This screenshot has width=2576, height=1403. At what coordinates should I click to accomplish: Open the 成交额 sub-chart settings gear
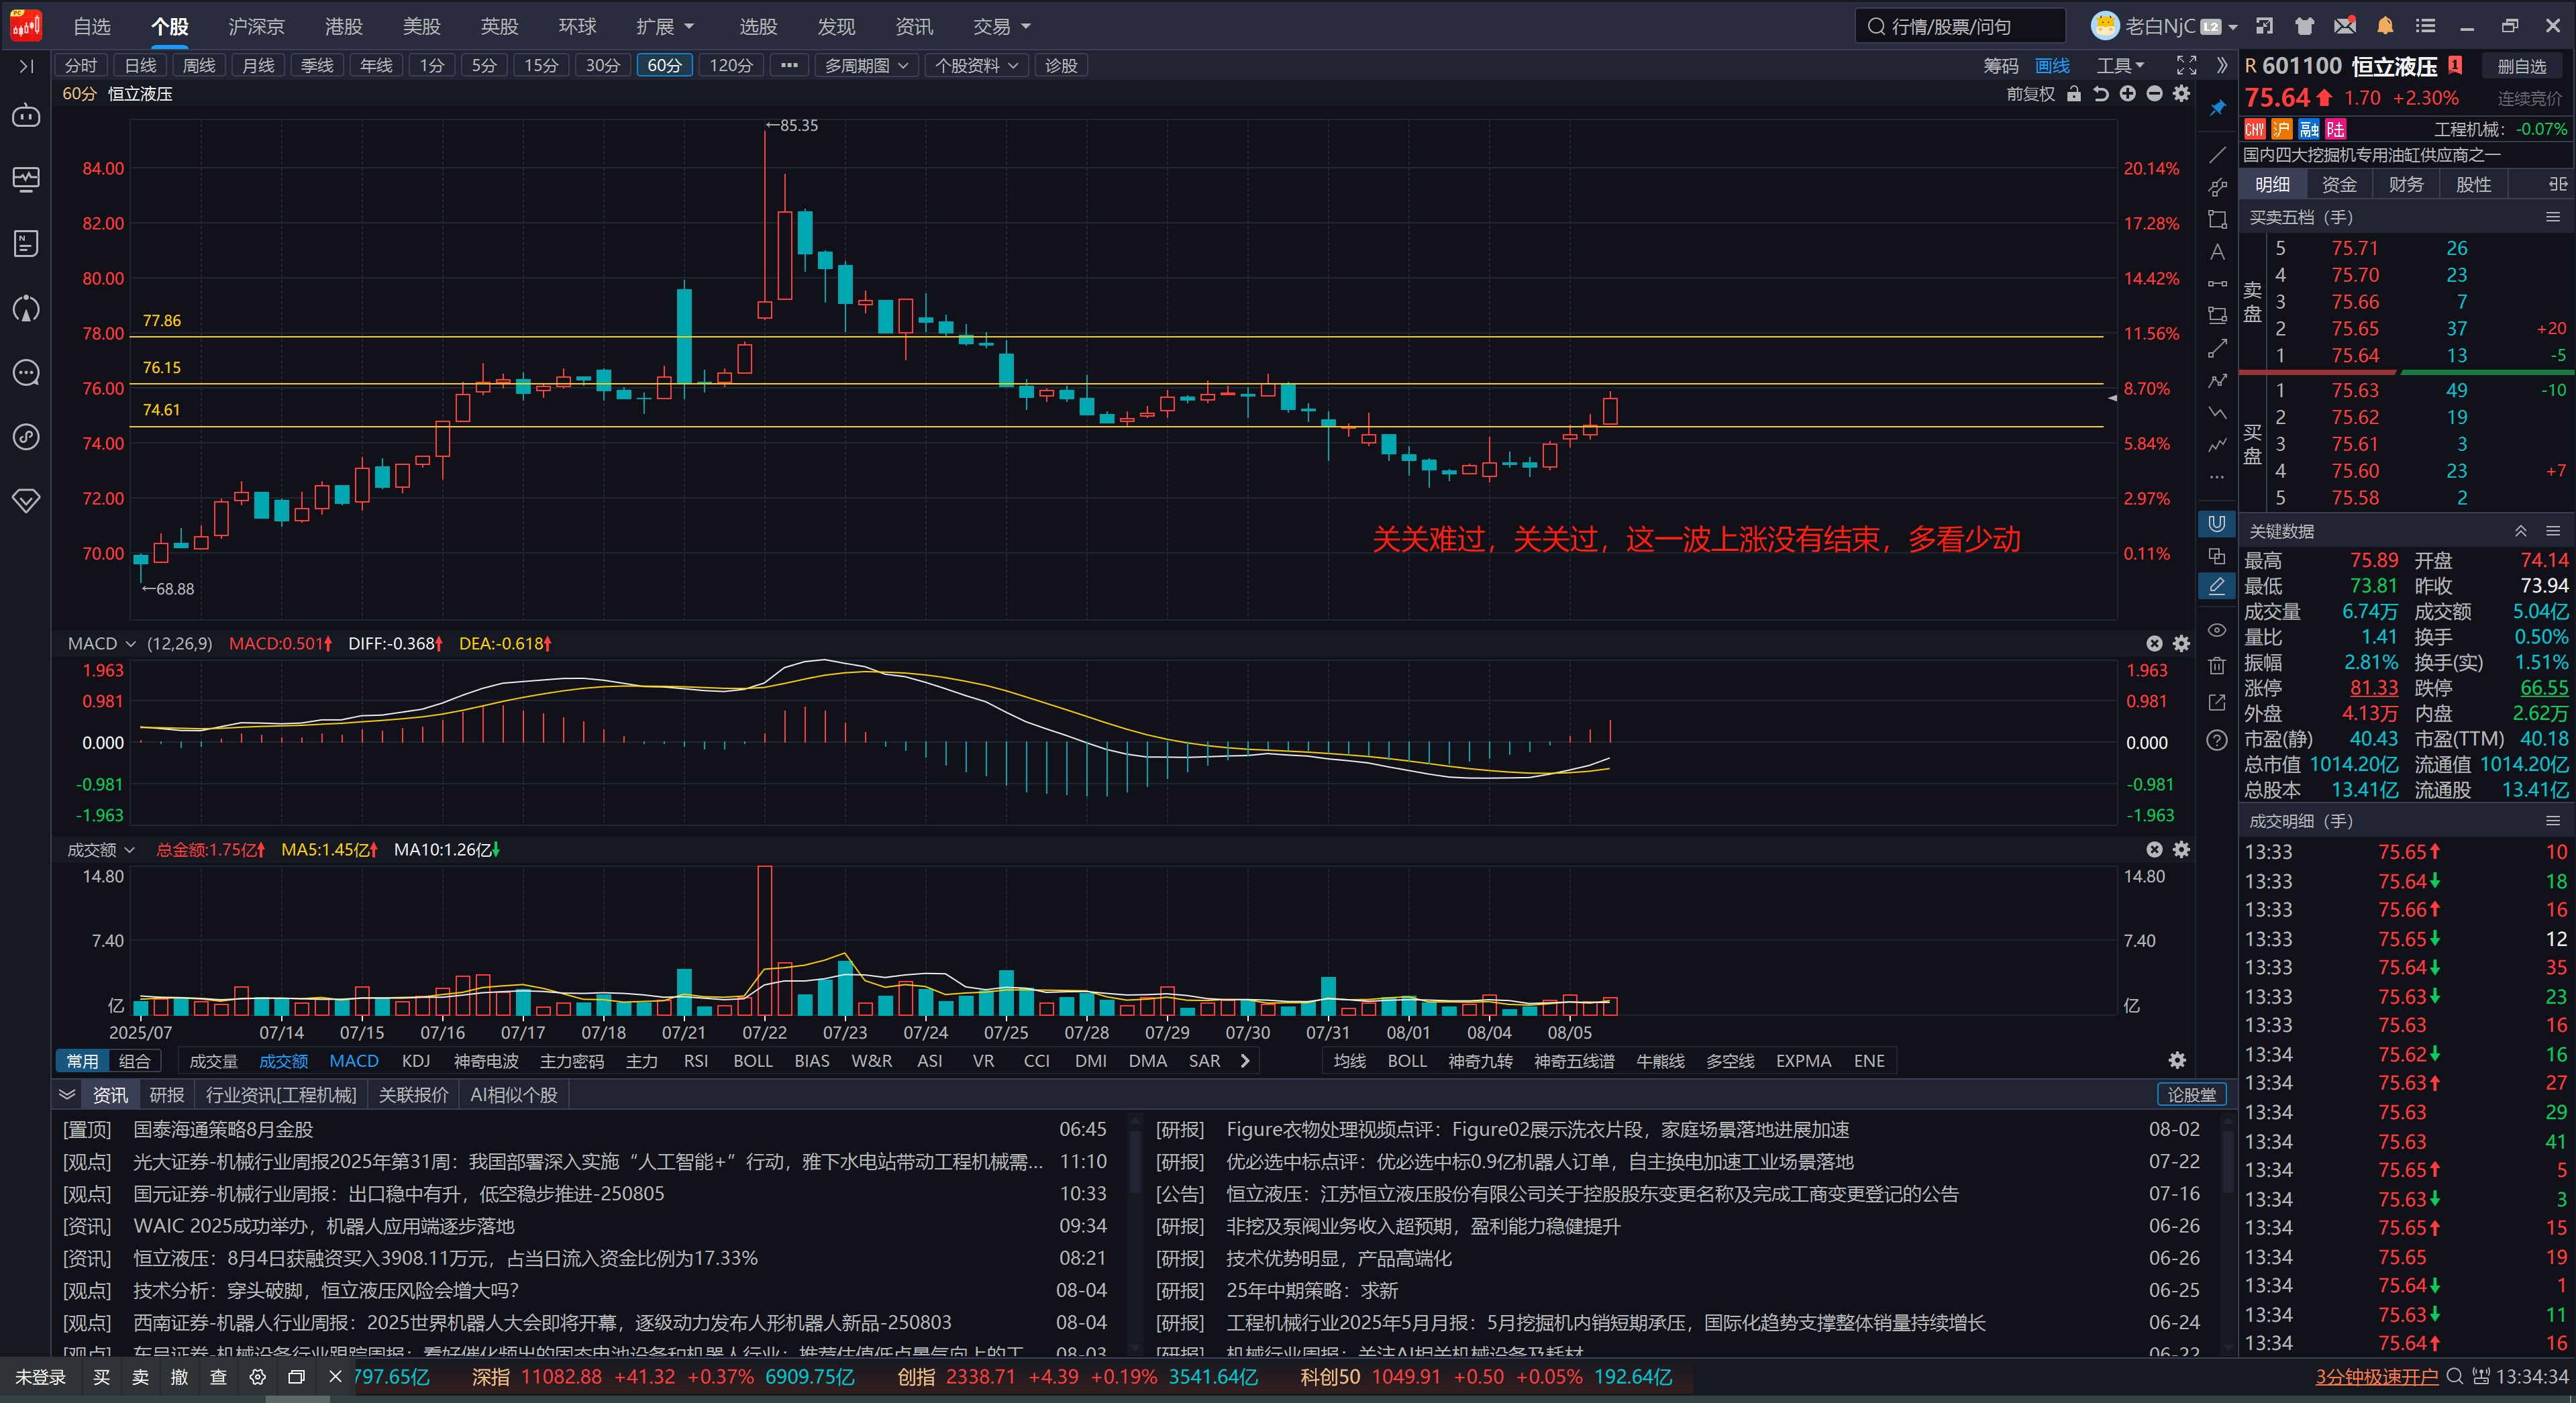click(x=2182, y=850)
